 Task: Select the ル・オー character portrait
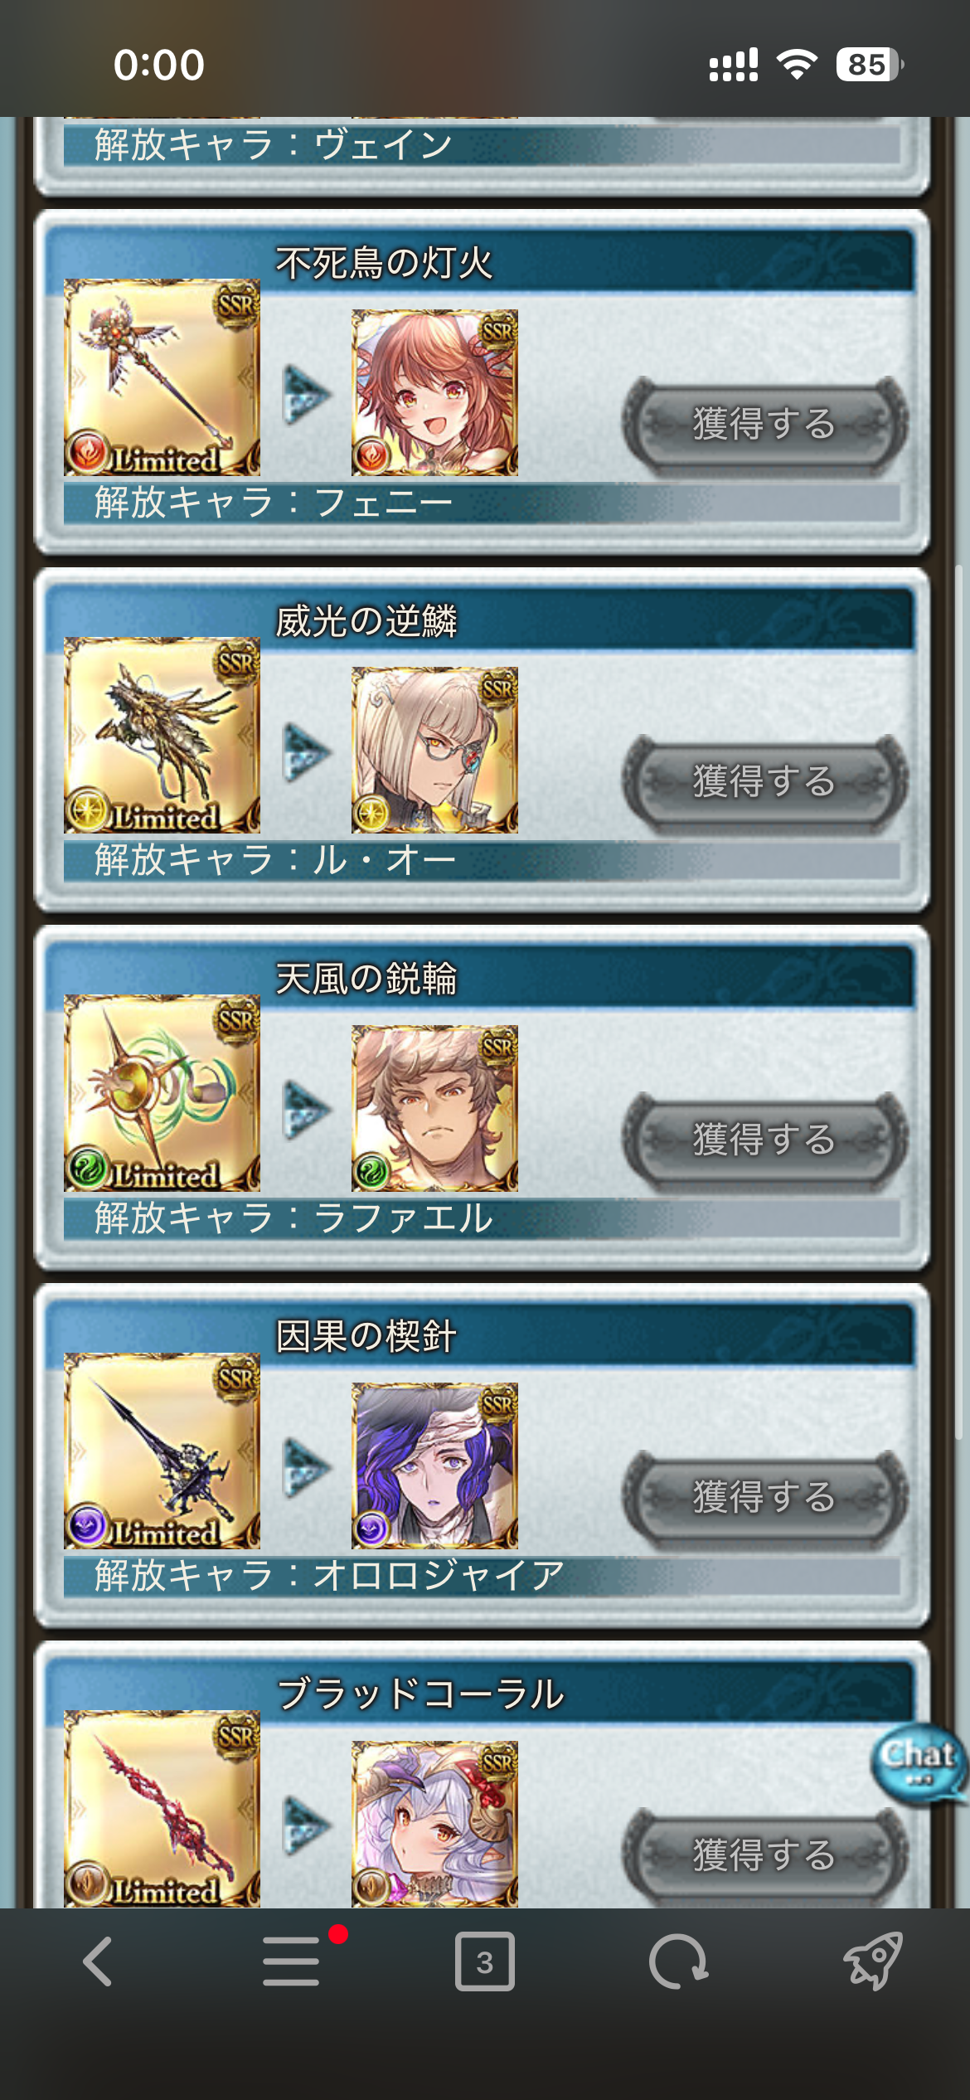pyautogui.click(x=434, y=750)
